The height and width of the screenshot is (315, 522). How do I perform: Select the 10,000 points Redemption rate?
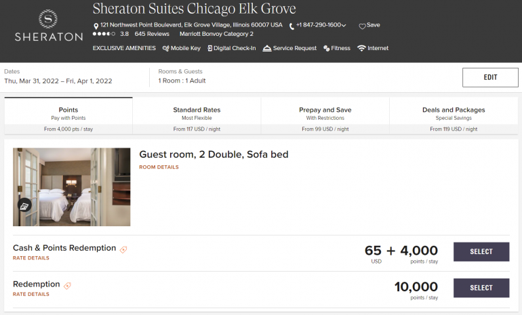coord(481,288)
